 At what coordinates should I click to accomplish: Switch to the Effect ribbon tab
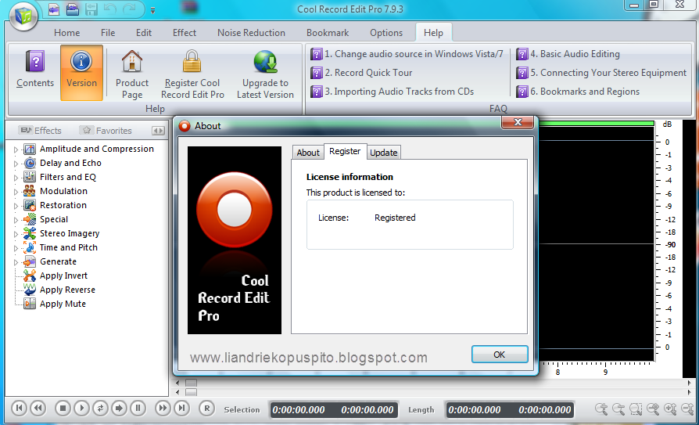(x=185, y=33)
